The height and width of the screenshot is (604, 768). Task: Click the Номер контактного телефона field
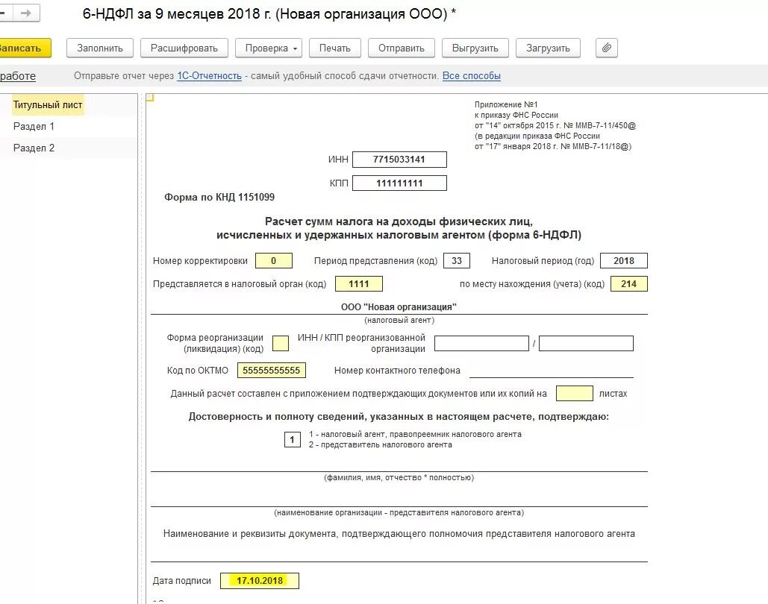tap(552, 371)
